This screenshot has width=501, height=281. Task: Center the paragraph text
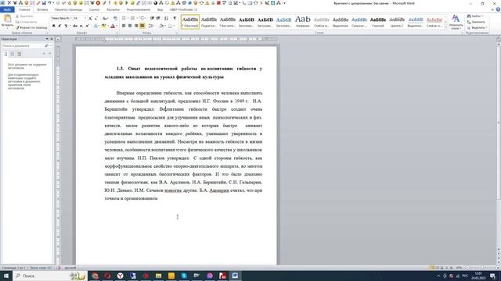tap(130, 26)
